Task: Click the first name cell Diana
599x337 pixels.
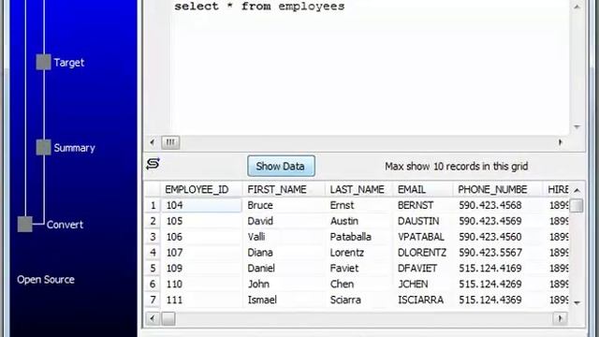Action: 284,253
